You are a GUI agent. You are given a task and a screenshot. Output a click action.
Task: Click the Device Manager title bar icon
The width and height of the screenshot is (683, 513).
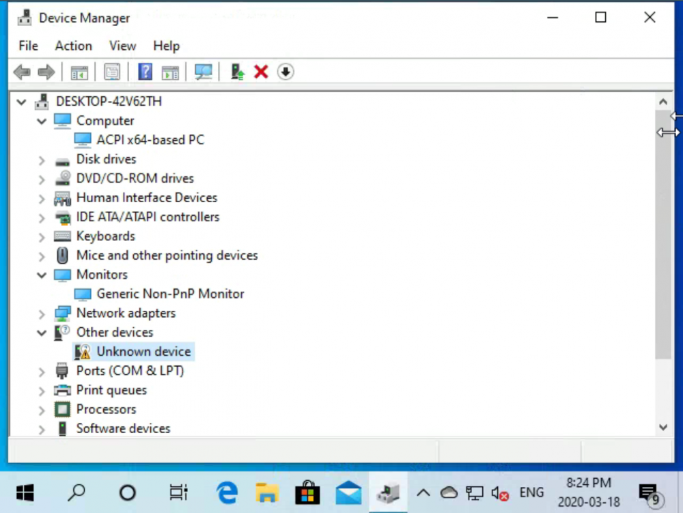[25, 18]
